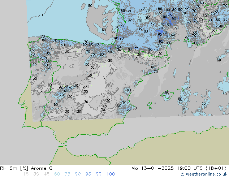
Task: Click the legend value 95 in the scale
Action: pyautogui.click(x=88, y=174)
